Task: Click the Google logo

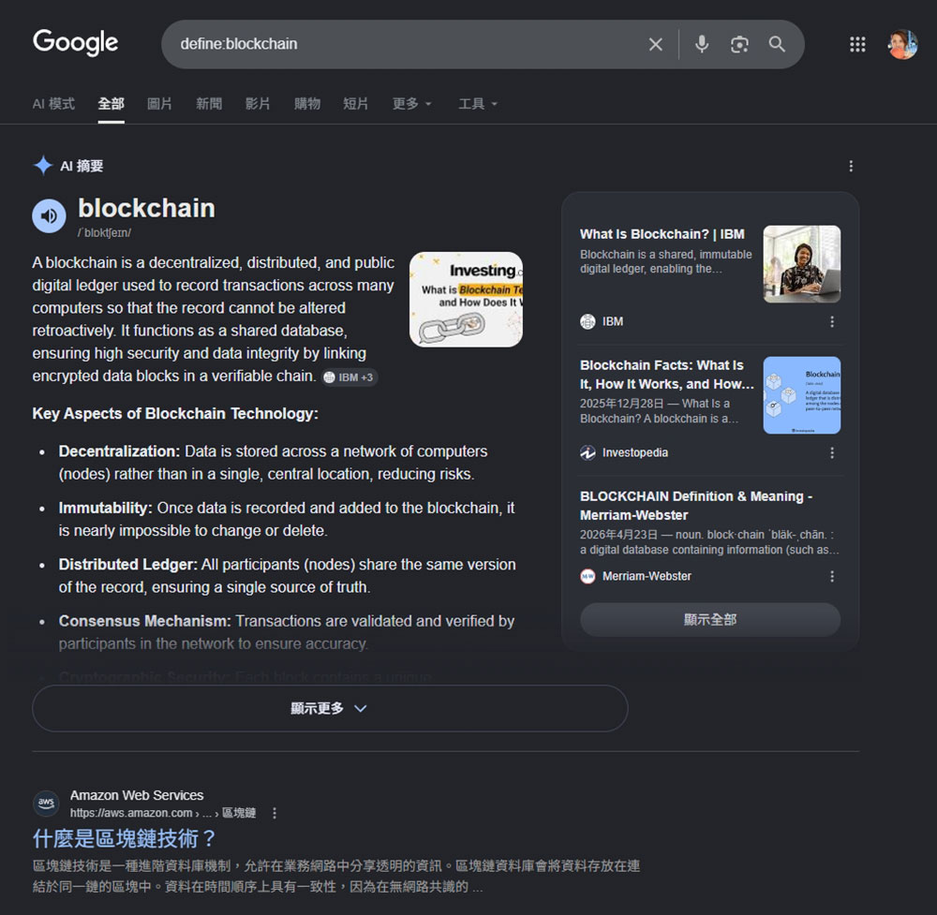Action: click(75, 43)
